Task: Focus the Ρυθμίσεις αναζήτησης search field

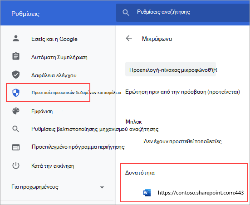Action: pyautogui.click(x=183, y=13)
